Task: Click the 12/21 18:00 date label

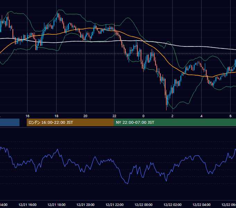Action: click(x=57, y=205)
